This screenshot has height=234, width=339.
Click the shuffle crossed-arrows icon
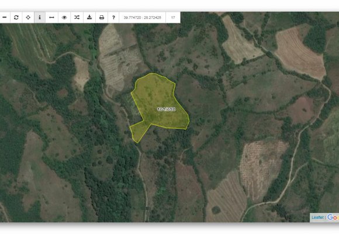click(77, 18)
